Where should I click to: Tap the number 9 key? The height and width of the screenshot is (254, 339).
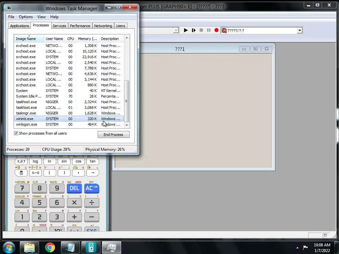click(x=57, y=188)
